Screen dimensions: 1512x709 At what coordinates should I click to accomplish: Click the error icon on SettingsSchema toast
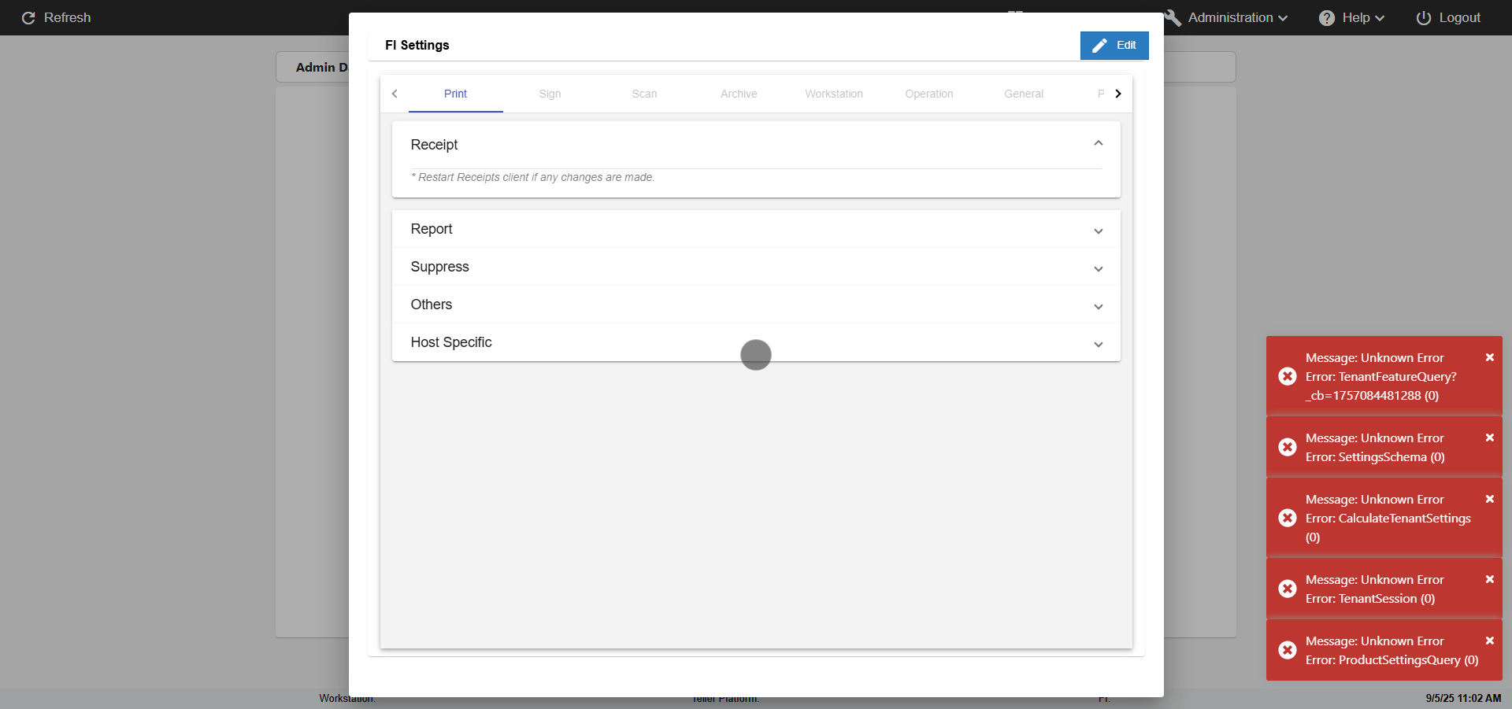coord(1288,447)
